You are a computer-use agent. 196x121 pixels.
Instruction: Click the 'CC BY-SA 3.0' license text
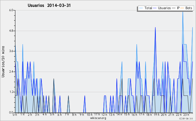[x=186, y=118]
